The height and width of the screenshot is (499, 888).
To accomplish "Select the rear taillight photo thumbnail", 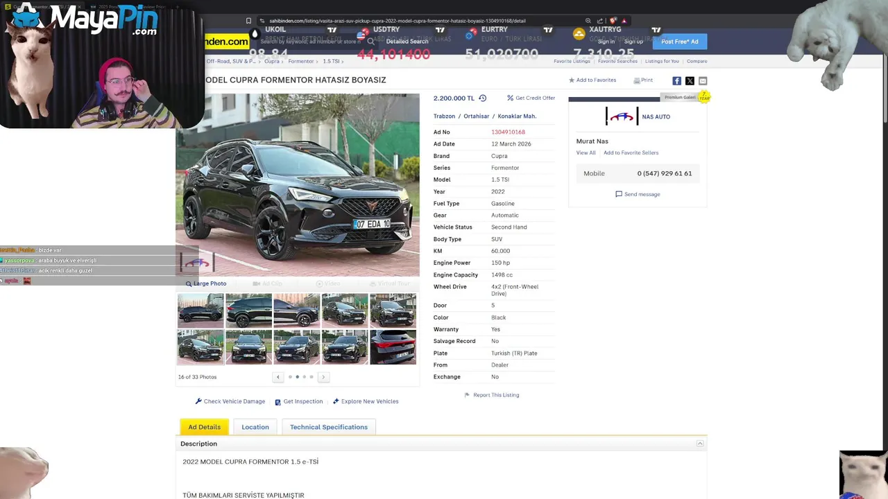I will [x=393, y=347].
